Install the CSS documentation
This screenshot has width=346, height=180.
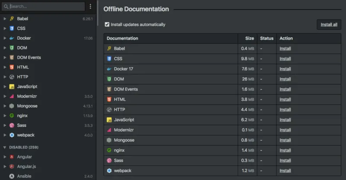[285, 59]
